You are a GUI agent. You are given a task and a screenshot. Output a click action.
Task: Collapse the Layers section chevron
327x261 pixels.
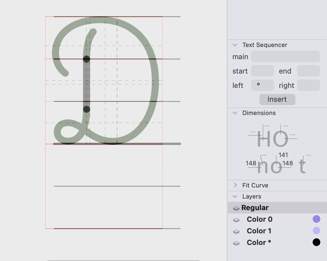(x=235, y=197)
